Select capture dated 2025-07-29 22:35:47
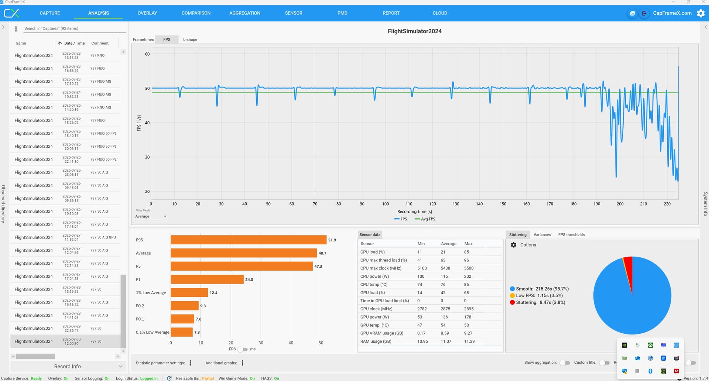This screenshot has width=709, height=381. coord(66,328)
